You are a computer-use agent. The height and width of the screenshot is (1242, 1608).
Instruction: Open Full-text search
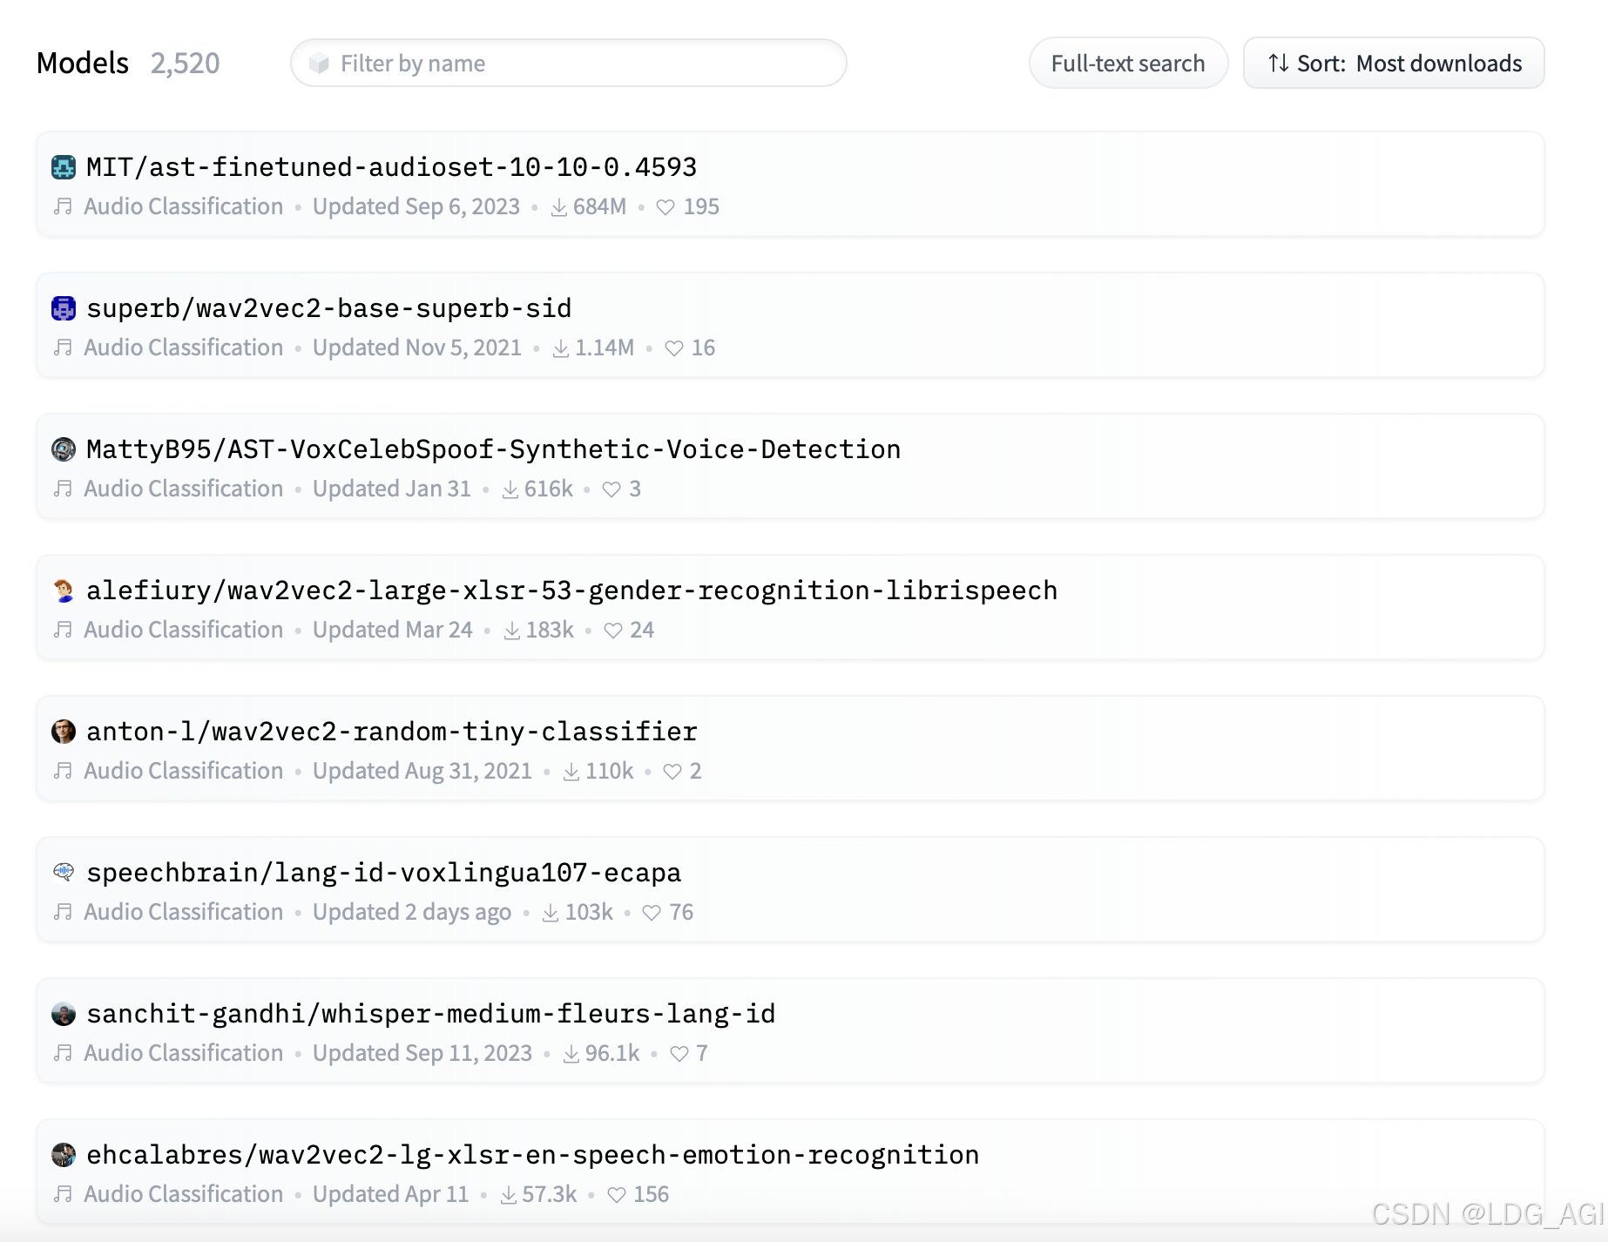[x=1128, y=63]
